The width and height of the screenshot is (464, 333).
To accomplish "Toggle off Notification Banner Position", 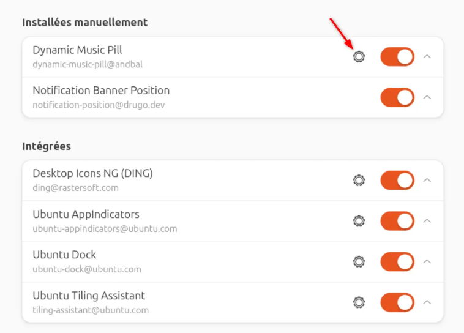I will (397, 97).
